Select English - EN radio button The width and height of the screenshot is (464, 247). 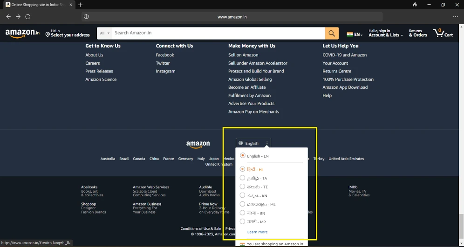pos(242,155)
